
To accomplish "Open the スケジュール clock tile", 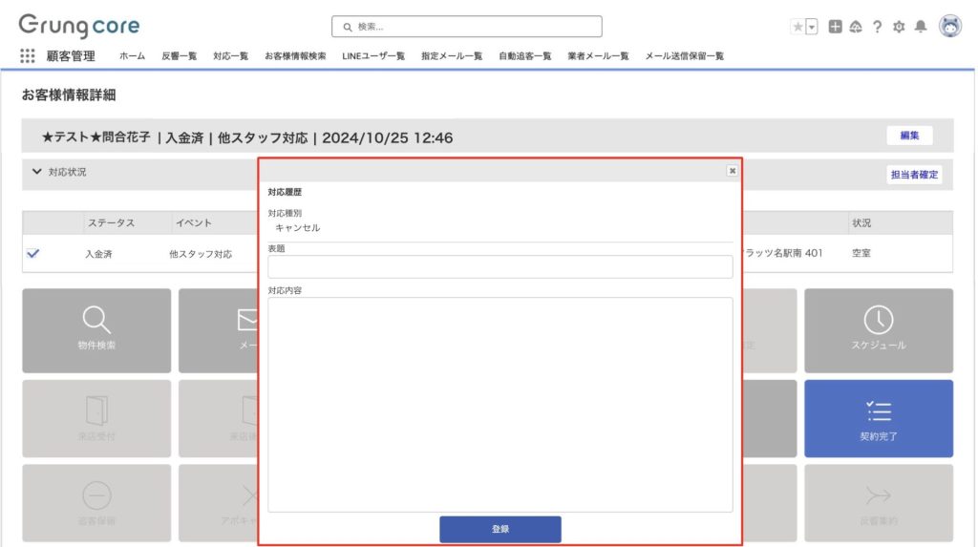I will point(878,330).
